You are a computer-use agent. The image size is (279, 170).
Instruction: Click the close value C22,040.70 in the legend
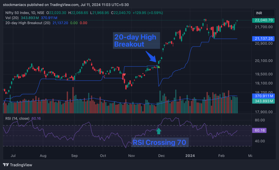pos(121,13)
